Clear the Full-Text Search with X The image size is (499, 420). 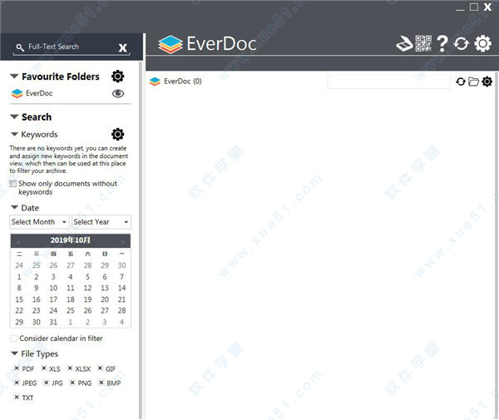point(123,47)
